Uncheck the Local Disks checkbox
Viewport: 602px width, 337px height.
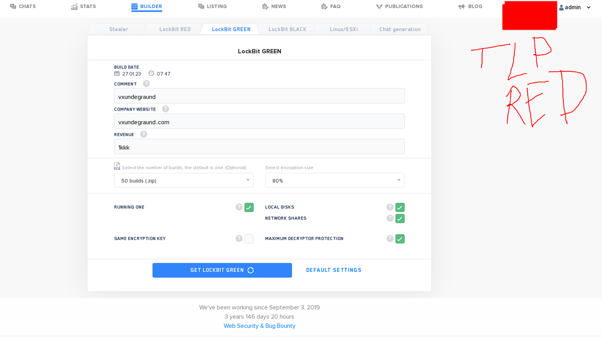click(400, 207)
